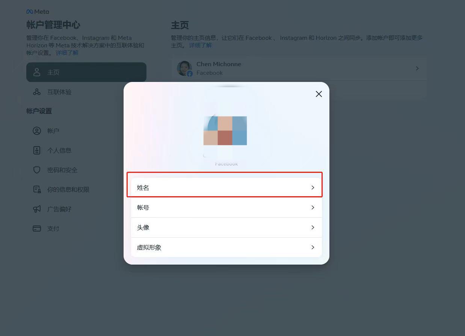Click Facebook text under Chen Michonne

210,73
